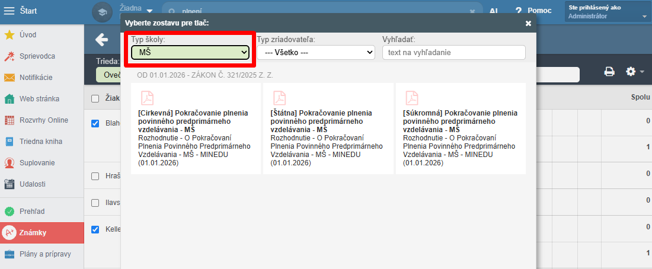The image size is (652, 269).
Task: Click the Vyhľadať search text field
Action: (x=453, y=53)
